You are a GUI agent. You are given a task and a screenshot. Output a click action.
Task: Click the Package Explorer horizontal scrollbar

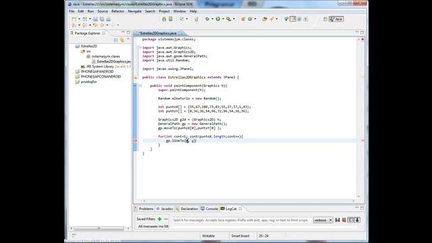click(99, 228)
